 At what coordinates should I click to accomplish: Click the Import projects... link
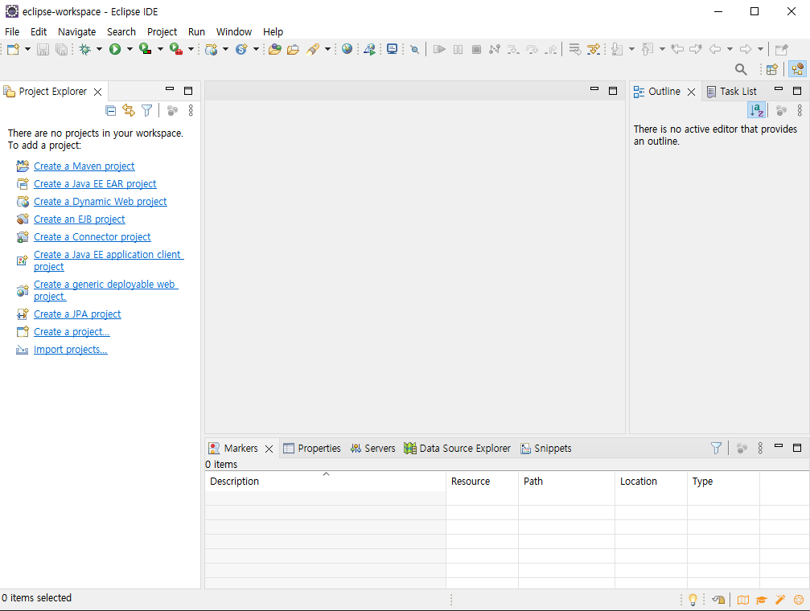click(70, 350)
